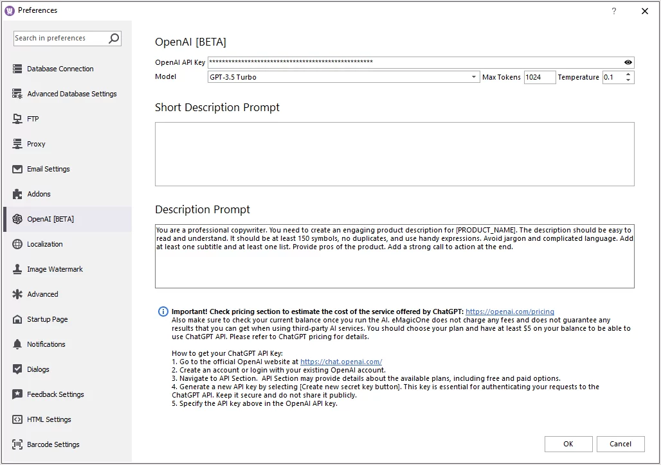Click inside the Short Description Prompt box
The height and width of the screenshot is (465, 661).
point(394,154)
